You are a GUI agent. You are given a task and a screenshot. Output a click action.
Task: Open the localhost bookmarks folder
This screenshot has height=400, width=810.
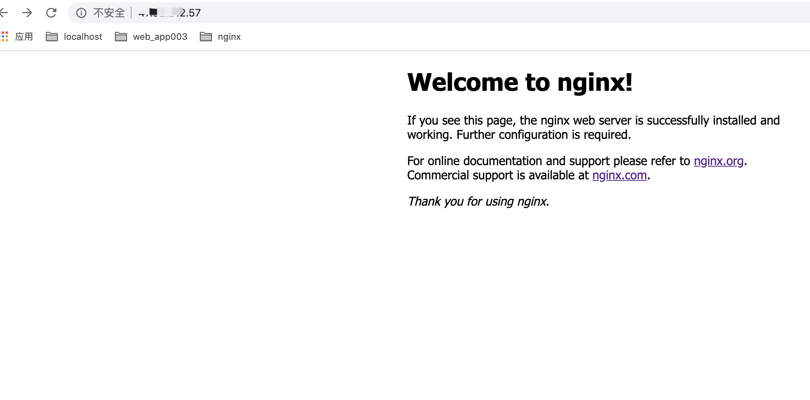tap(74, 36)
